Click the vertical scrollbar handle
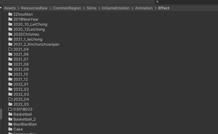Viewport: 218px width, 134px height. [x=1, y=114]
